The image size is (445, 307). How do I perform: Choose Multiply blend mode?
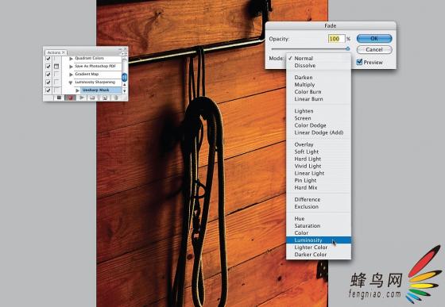319,85
